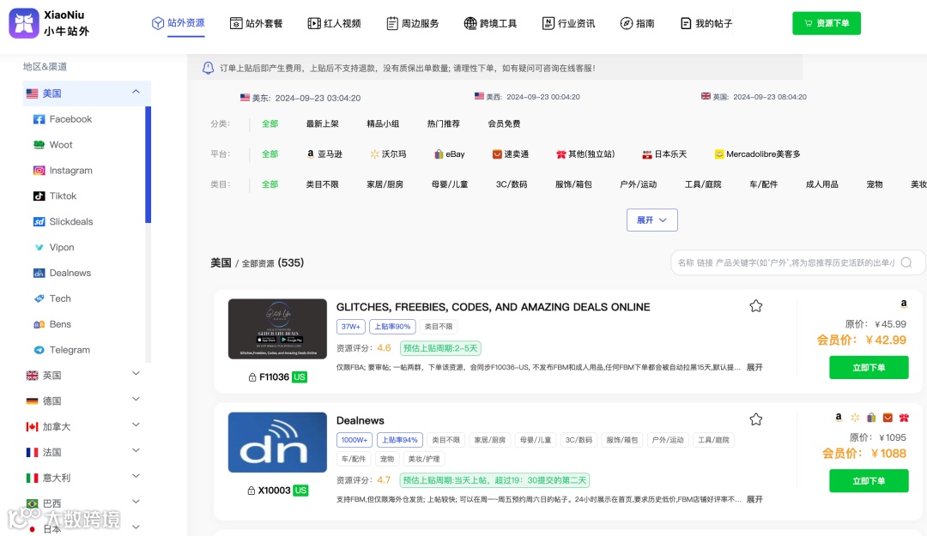This screenshot has width=927, height=536.
Task: Click the search magnifier icon
Action: point(906,262)
